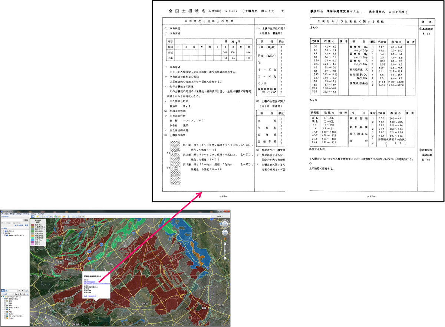Open the ヘルプ menu
Screen dimensions: 445x327
(41, 214)
